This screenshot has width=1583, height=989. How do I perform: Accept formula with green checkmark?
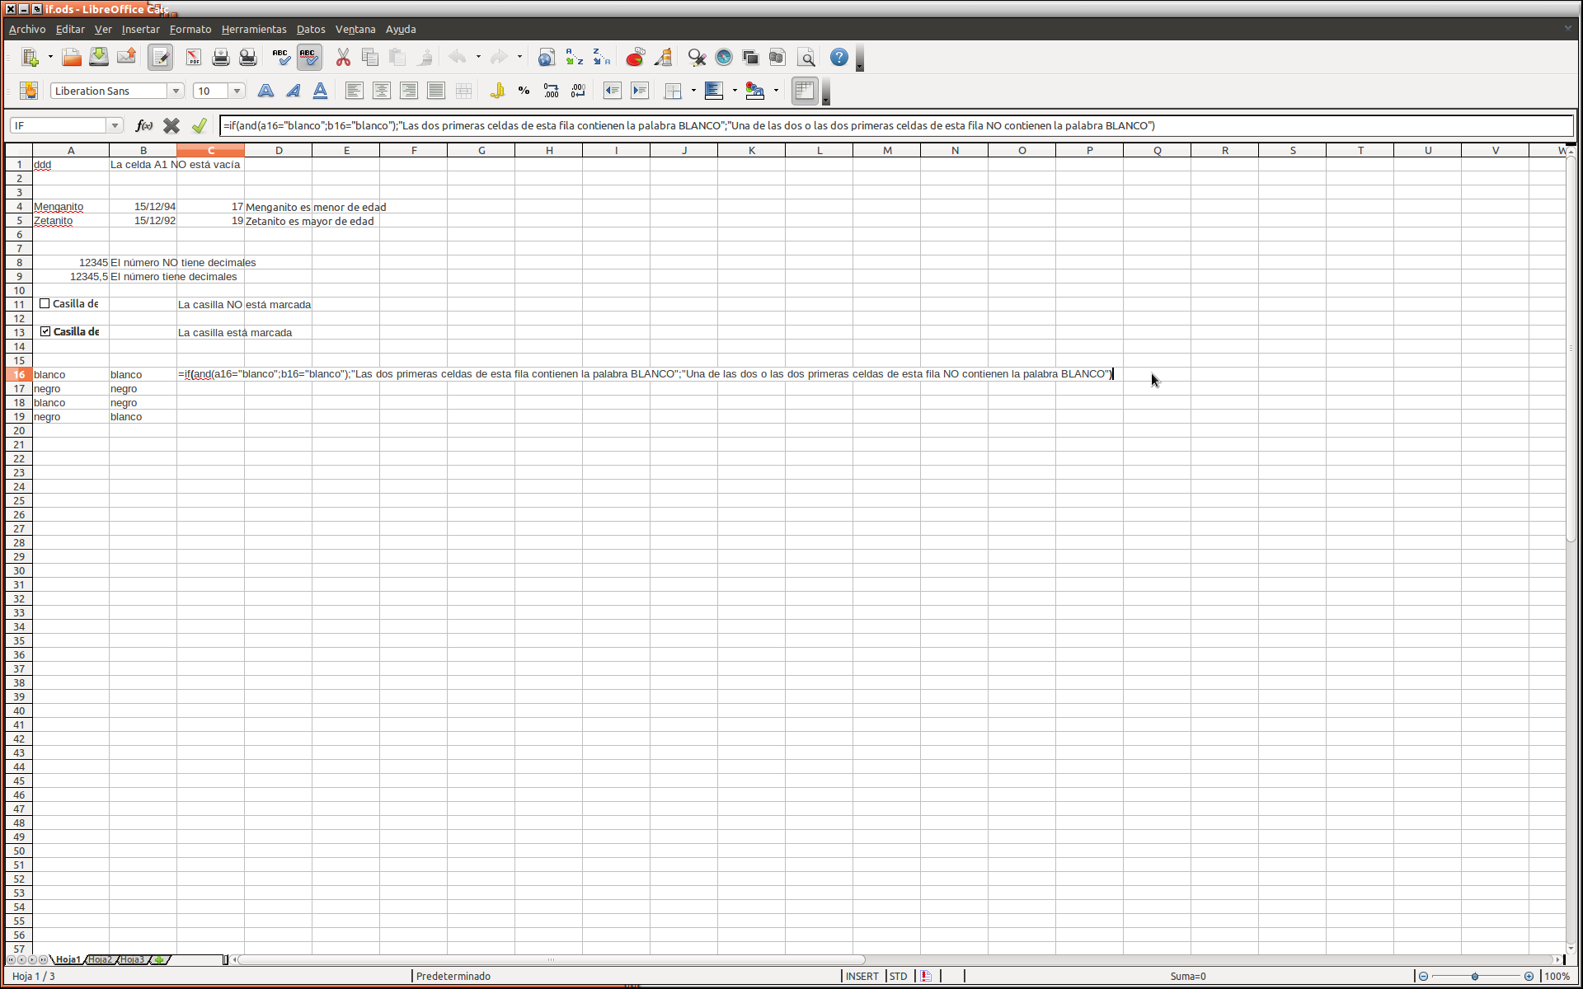[199, 126]
